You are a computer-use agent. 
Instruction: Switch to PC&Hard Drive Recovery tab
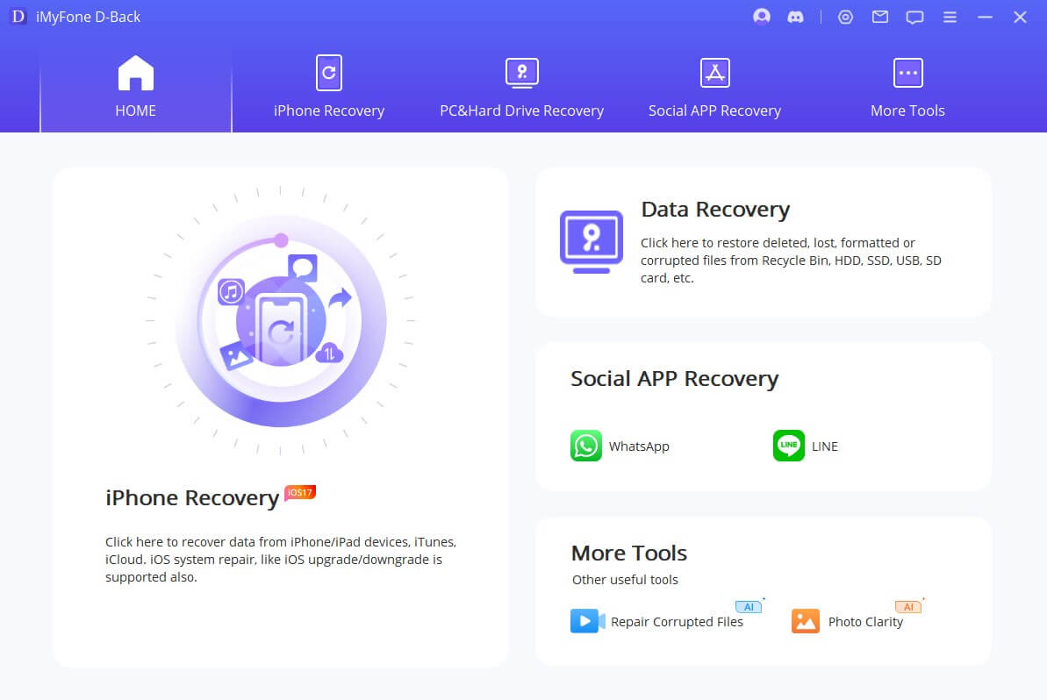pyautogui.click(x=521, y=88)
